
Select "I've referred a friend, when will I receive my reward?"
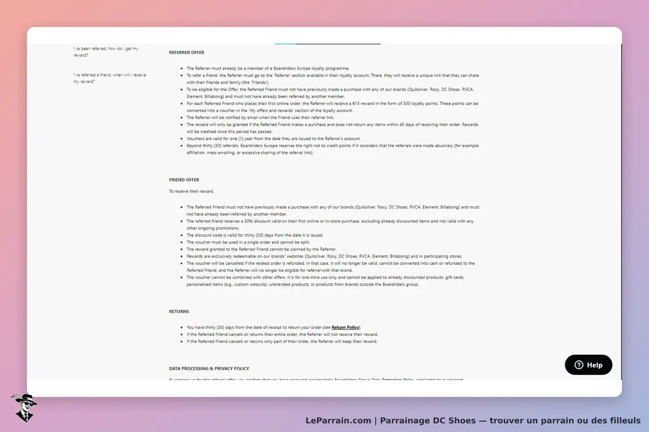pyautogui.click(x=110, y=78)
